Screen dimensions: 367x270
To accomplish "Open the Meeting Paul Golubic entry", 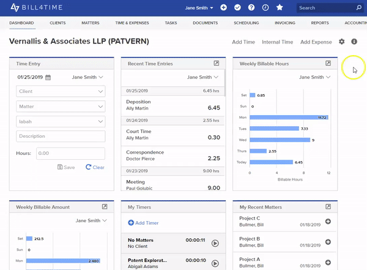I will [x=173, y=183].
